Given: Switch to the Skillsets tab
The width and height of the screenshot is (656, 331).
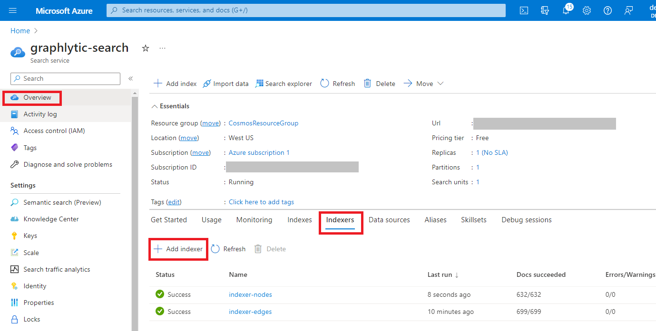Looking at the screenshot, I should coord(473,220).
